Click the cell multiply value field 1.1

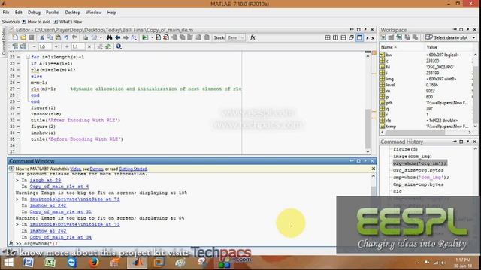coord(78,46)
